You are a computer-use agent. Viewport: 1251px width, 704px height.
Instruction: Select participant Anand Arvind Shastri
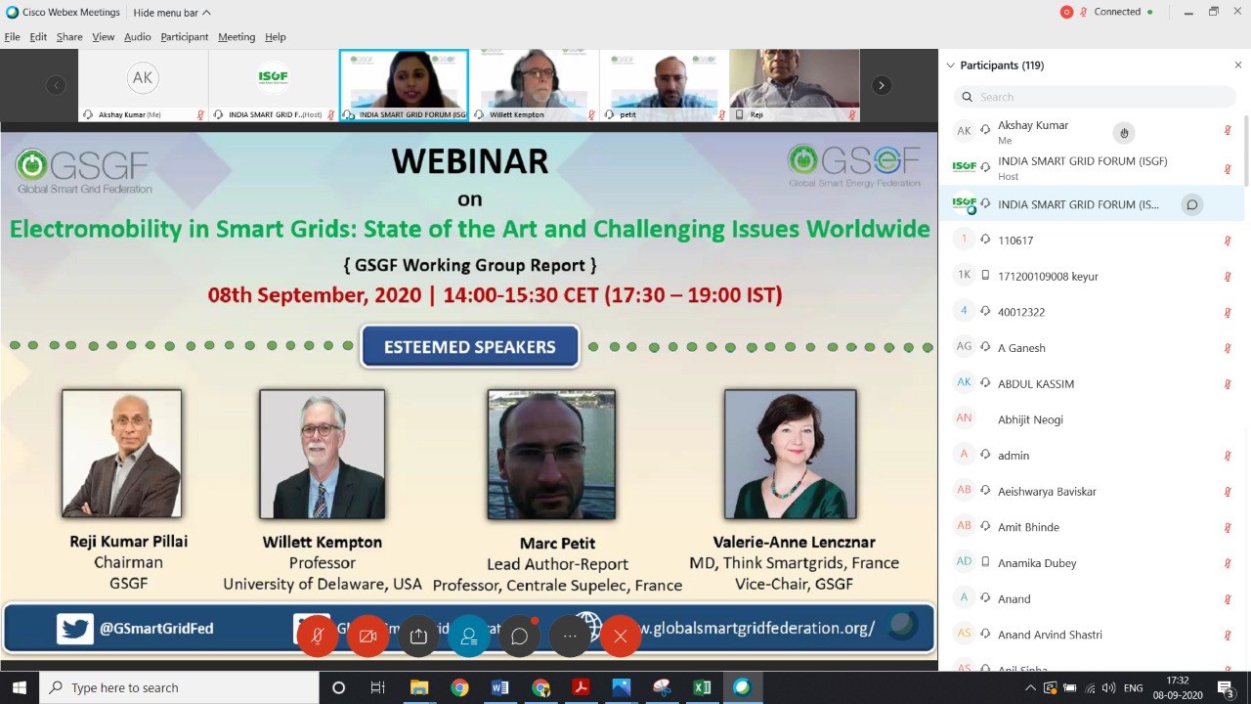[1092, 635]
